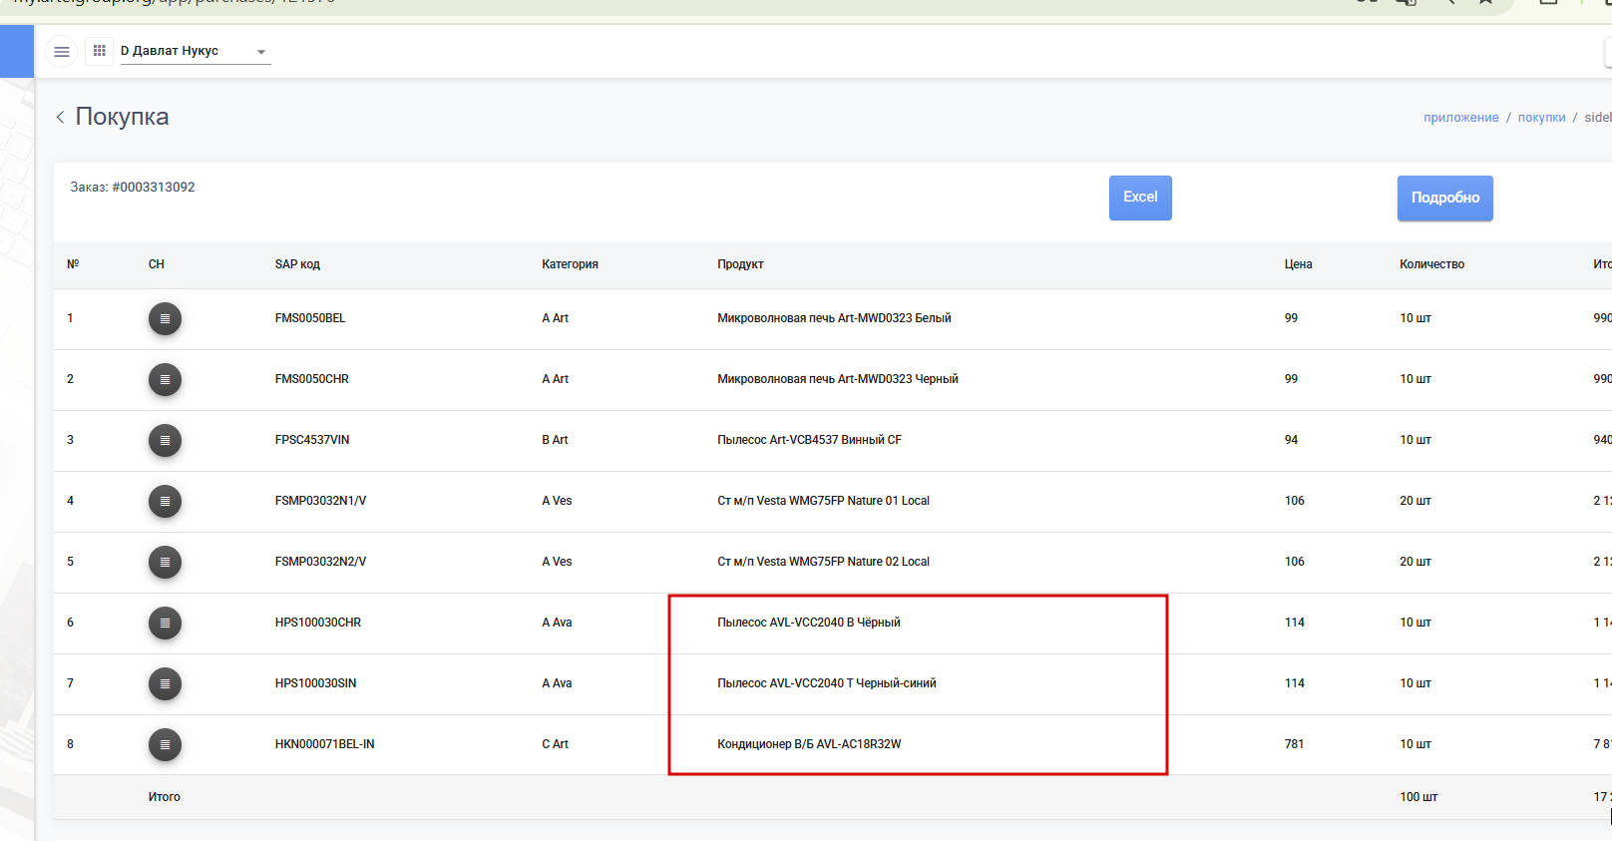Click the приложение breadcrumb link
Image resolution: width=1612 pixels, height=841 pixels.
click(x=1460, y=117)
